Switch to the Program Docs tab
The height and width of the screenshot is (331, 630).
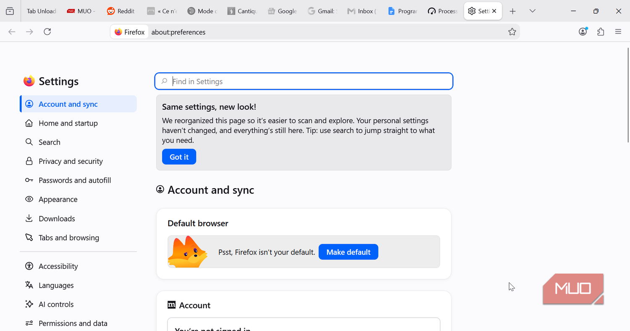[x=403, y=11]
